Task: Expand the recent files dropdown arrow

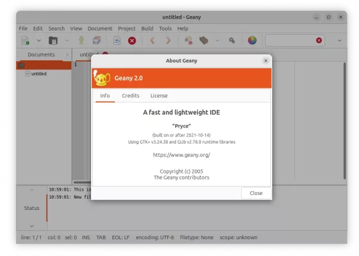Action: click(67, 41)
